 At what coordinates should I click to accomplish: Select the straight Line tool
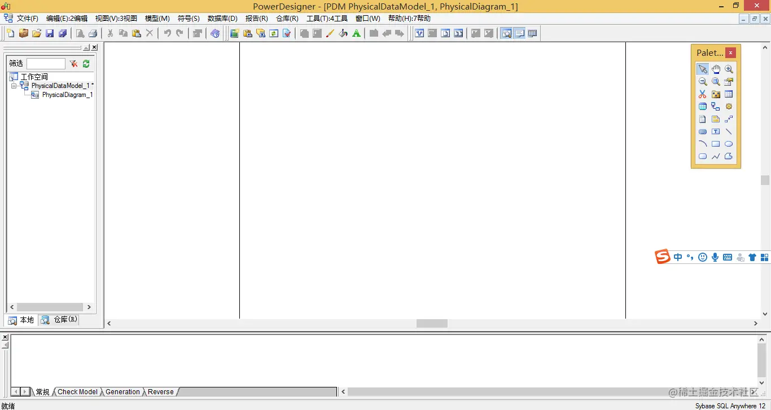coord(729,131)
